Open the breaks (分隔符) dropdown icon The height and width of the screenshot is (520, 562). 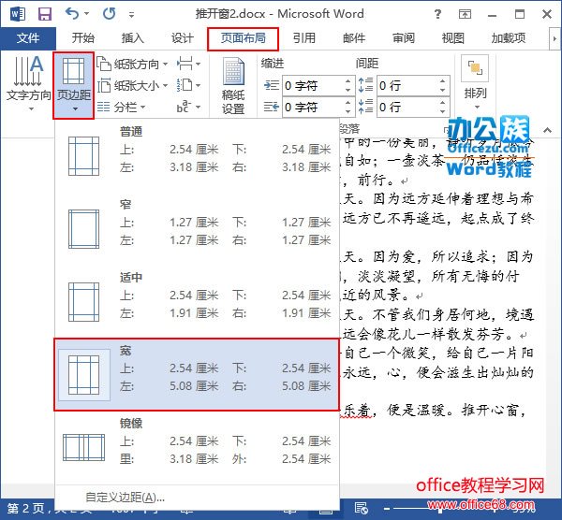tap(189, 64)
